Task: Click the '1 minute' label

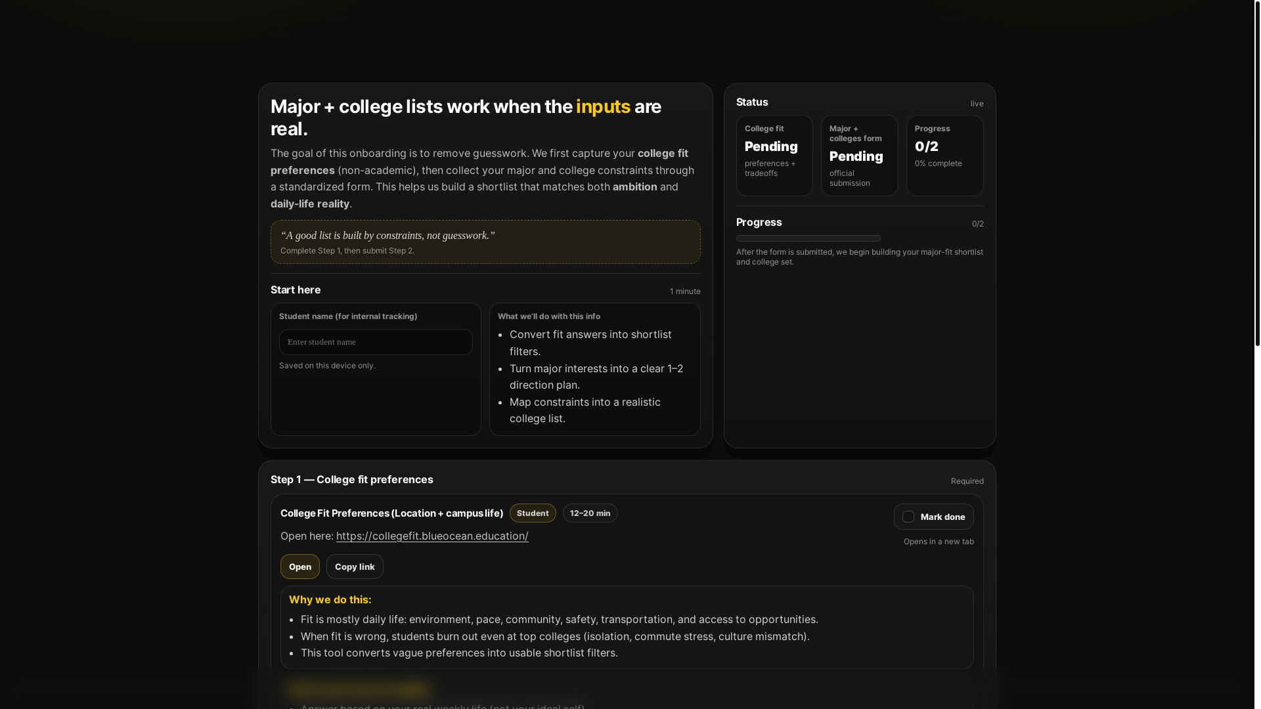Action: click(685, 291)
